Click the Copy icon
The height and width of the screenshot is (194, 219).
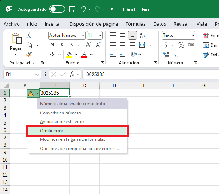coord(29,45)
